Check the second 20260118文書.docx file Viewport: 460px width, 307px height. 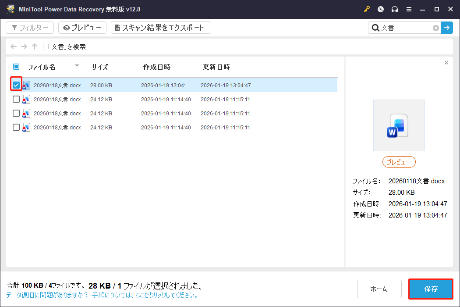click(16, 99)
